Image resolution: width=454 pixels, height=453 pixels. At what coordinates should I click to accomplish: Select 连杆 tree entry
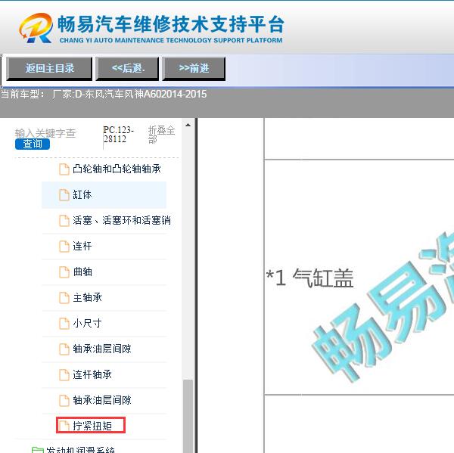click(x=82, y=247)
